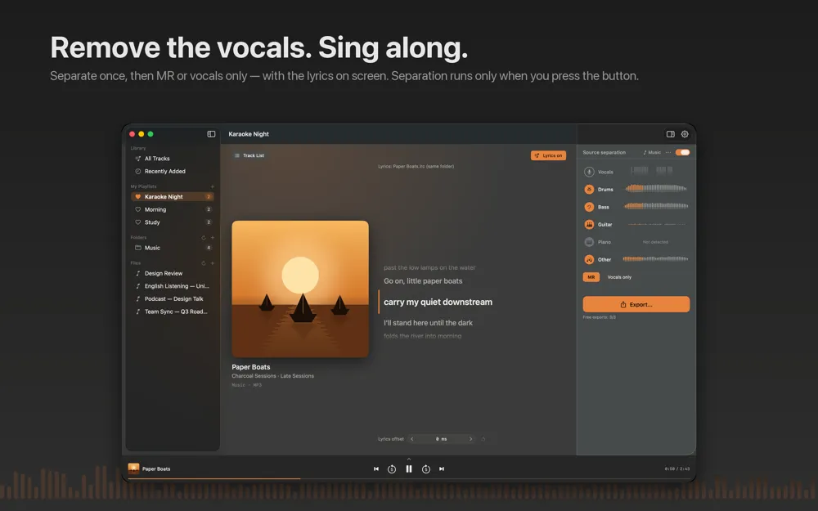Open settings via the gear icon
The width and height of the screenshot is (818, 511).
(x=685, y=134)
